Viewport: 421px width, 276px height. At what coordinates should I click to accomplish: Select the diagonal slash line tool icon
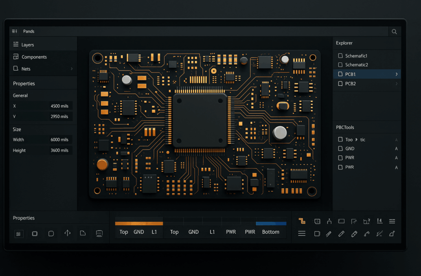pos(379,234)
